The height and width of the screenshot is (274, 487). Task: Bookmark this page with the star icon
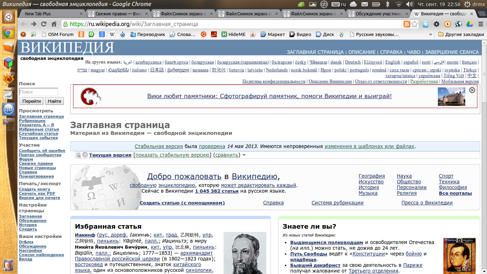(414, 24)
